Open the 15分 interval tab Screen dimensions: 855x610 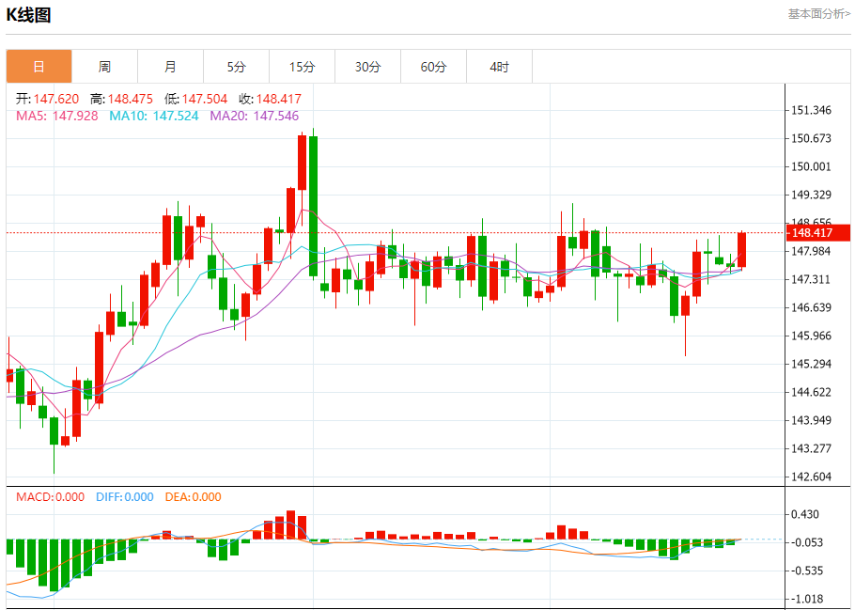coord(303,67)
